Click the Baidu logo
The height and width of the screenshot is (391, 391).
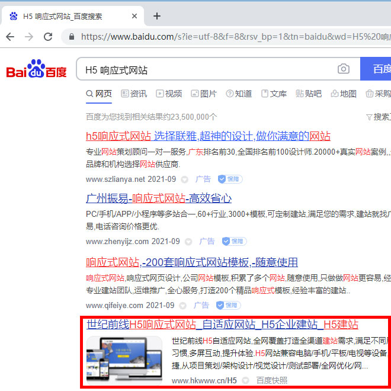pos(36,69)
